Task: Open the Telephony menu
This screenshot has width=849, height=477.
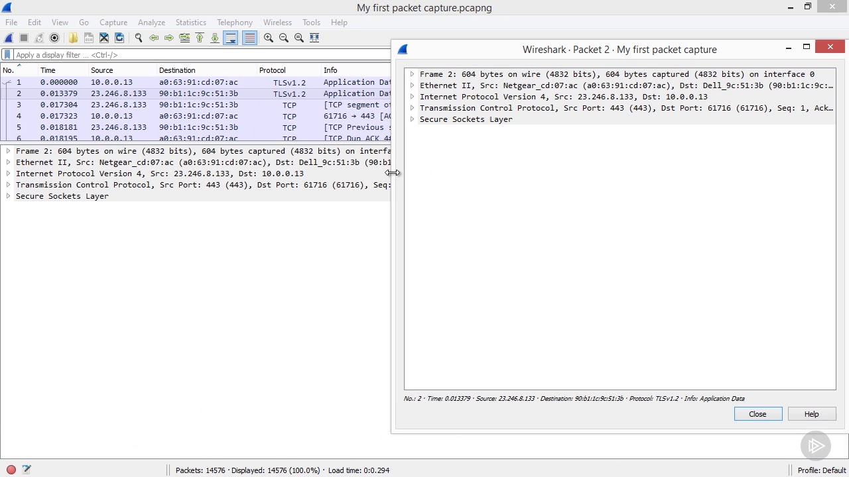Action: click(235, 23)
